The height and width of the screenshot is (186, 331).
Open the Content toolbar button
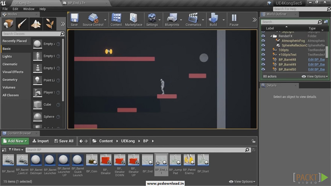(116, 20)
